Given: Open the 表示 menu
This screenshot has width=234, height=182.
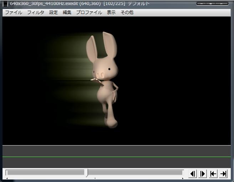Looking at the screenshot, I should pyautogui.click(x=111, y=12).
